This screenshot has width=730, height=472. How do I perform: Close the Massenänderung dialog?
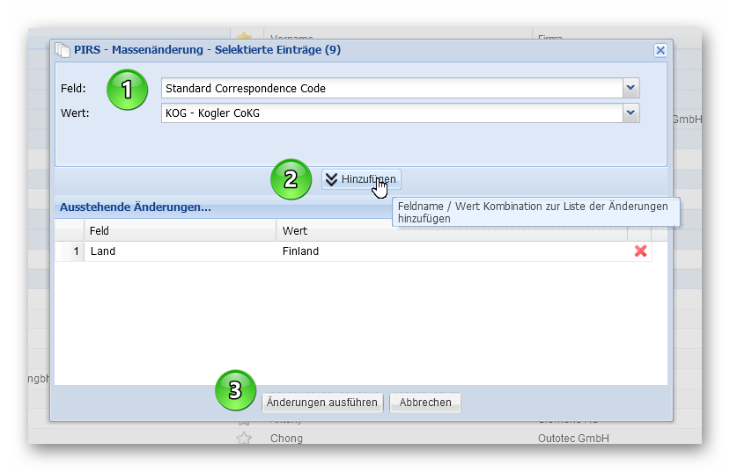[x=660, y=50]
